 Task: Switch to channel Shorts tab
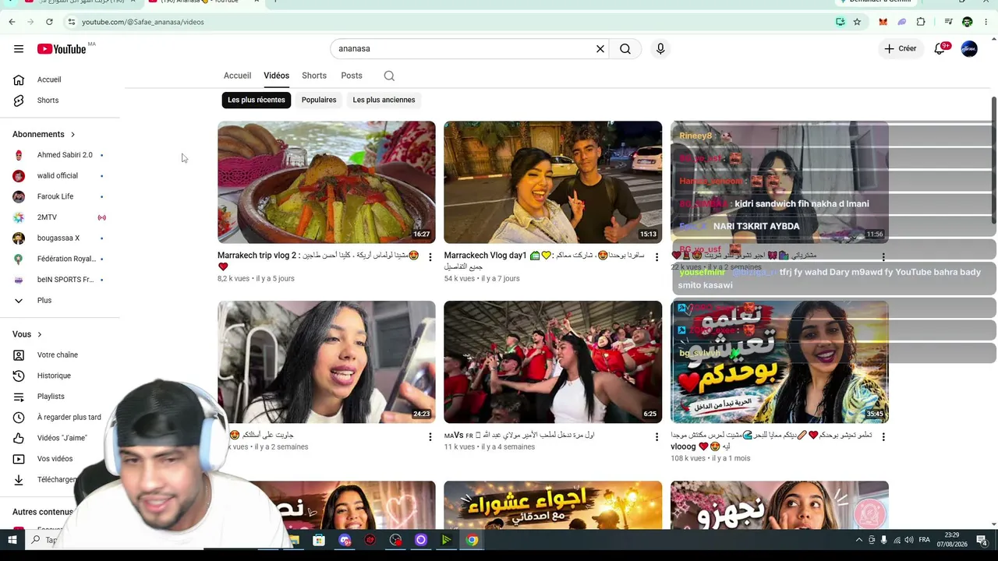tap(314, 76)
